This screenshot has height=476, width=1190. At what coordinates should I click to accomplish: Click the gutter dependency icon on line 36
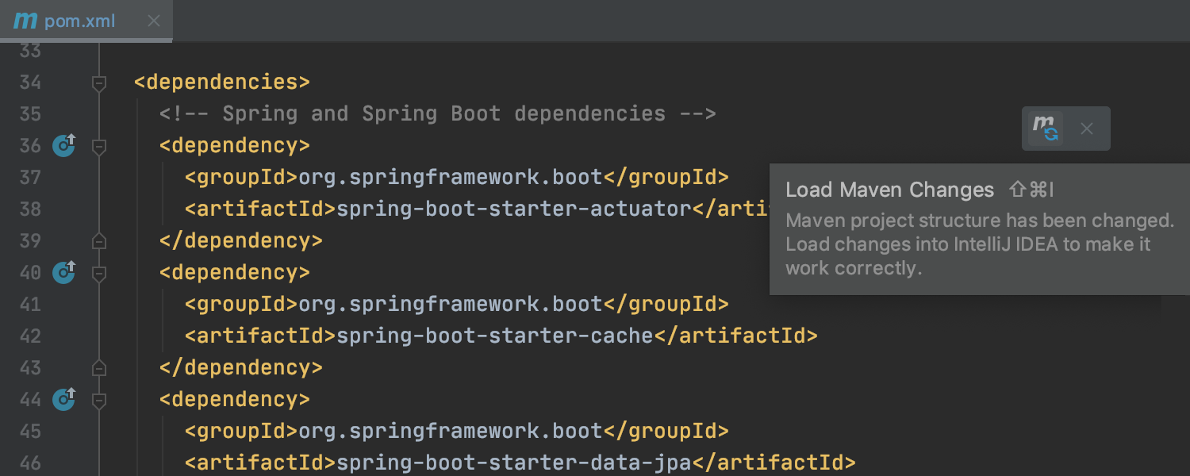point(64,145)
